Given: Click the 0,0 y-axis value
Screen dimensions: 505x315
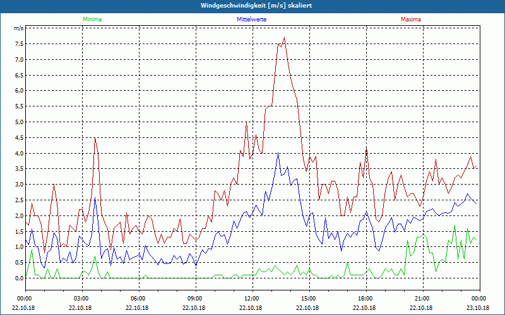Looking at the screenshot, I should pos(20,278).
